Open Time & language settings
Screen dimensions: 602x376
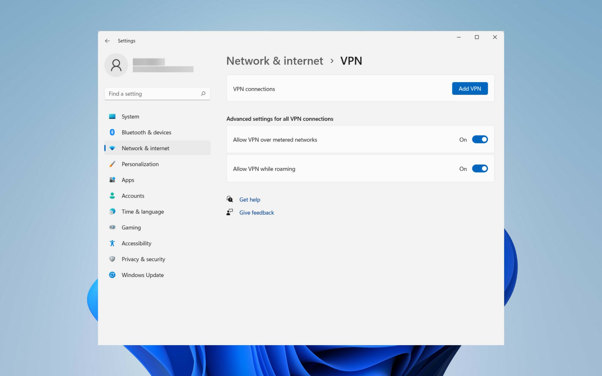(157, 211)
